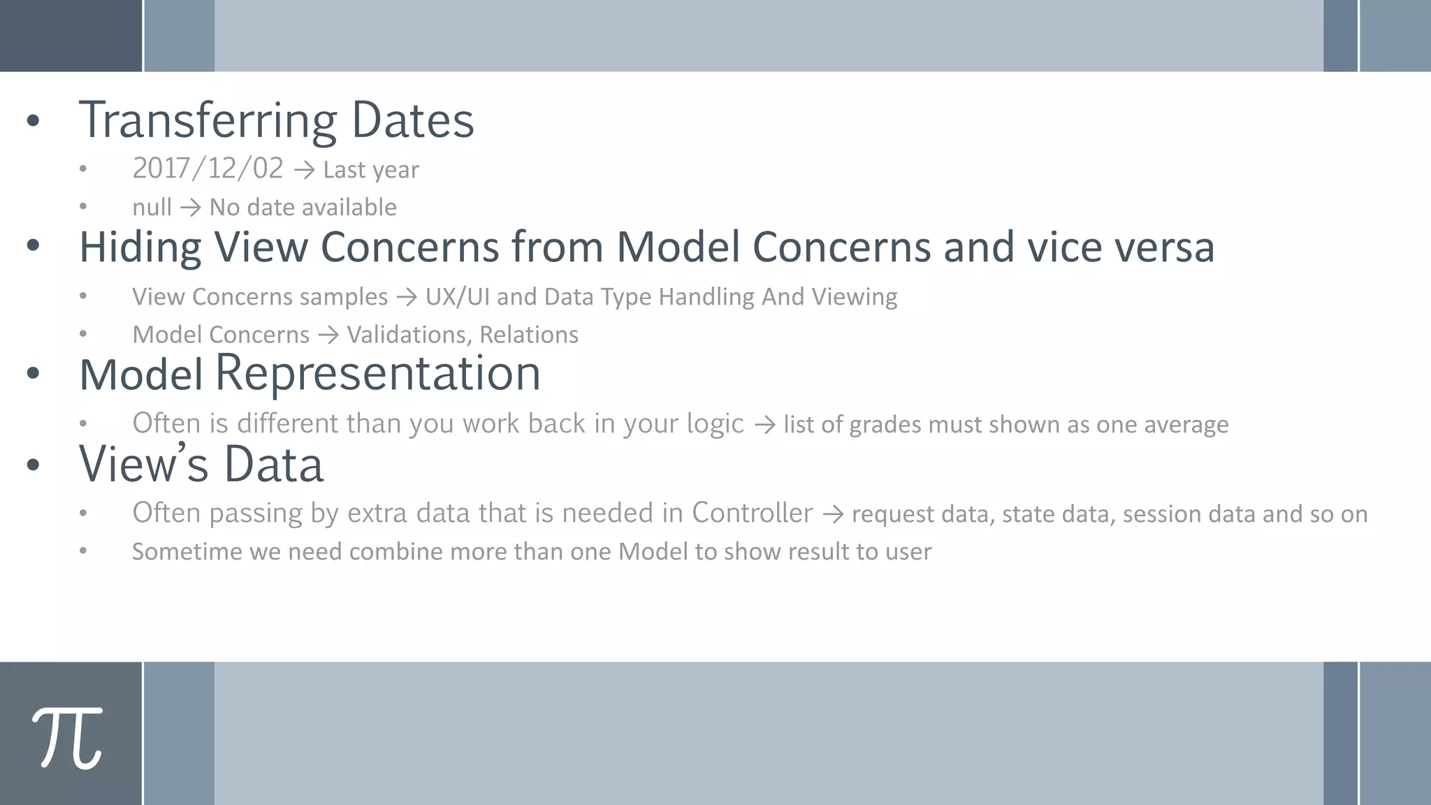Click the top-right corner blue-gray block
The image size is (1431, 805).
click(1395, 36)
